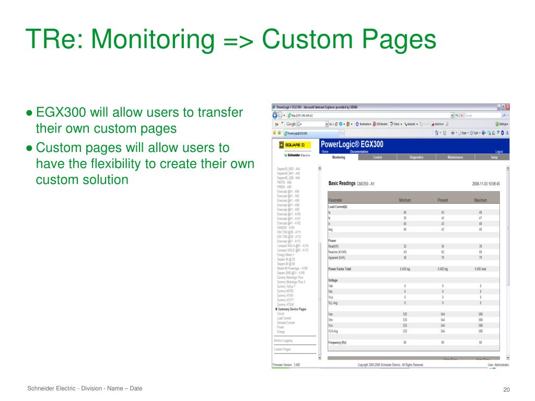
Task: Select device ION 7300 @38 - A111
Action: (x=289, y=232)
